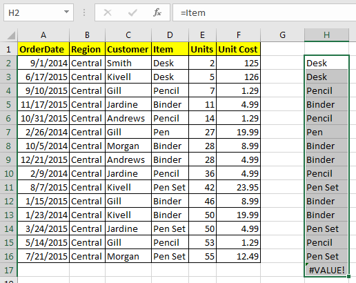356x283 pixels.
Task: Click the cell with unit cost 23.95
Action: pos(238,187)
